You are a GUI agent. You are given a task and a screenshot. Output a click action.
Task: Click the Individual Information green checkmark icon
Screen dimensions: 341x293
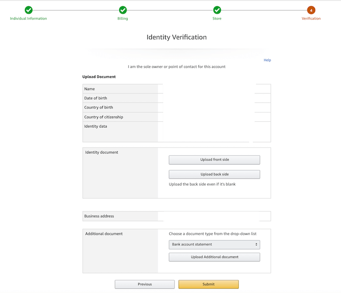[29, 10]
